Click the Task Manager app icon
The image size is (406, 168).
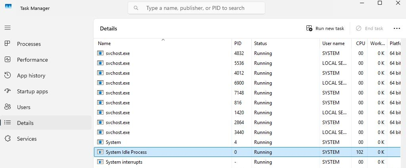[8, 6]
